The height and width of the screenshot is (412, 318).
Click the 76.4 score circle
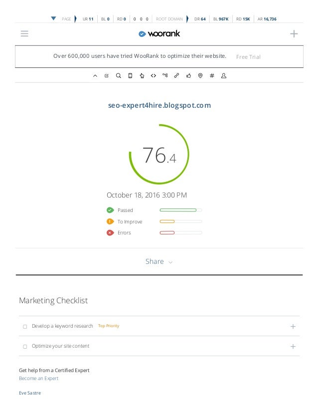[x=159, y=154]
